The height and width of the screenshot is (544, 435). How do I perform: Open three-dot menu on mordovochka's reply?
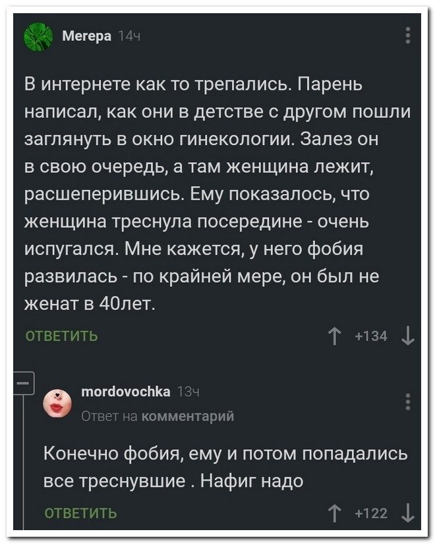coord(409,401)
